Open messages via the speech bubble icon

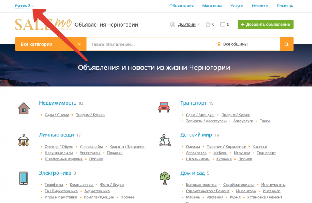[x=223, y=25]
